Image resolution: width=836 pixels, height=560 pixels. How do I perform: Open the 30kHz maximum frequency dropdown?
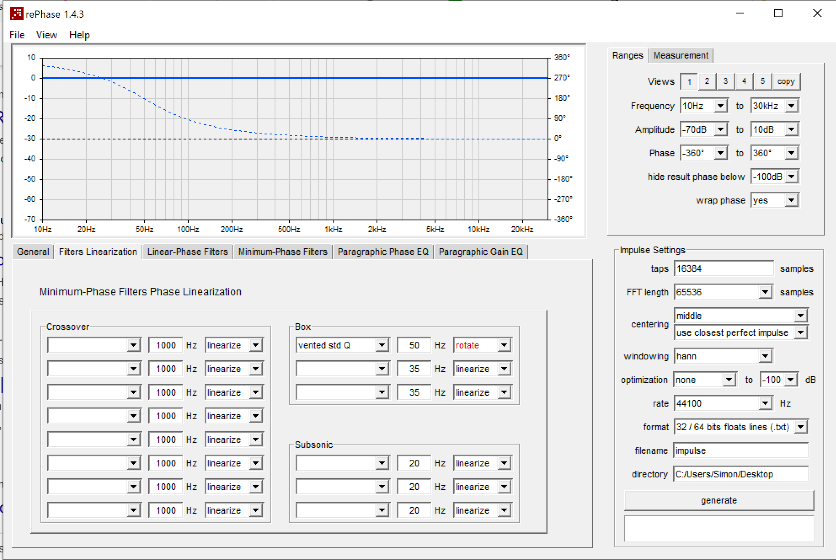[775, 106]
